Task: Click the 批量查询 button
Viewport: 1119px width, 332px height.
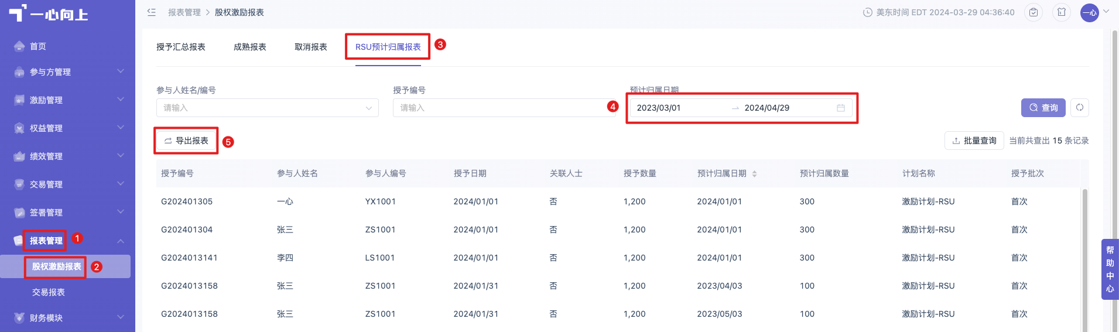Action: click(x=974, y=141)
